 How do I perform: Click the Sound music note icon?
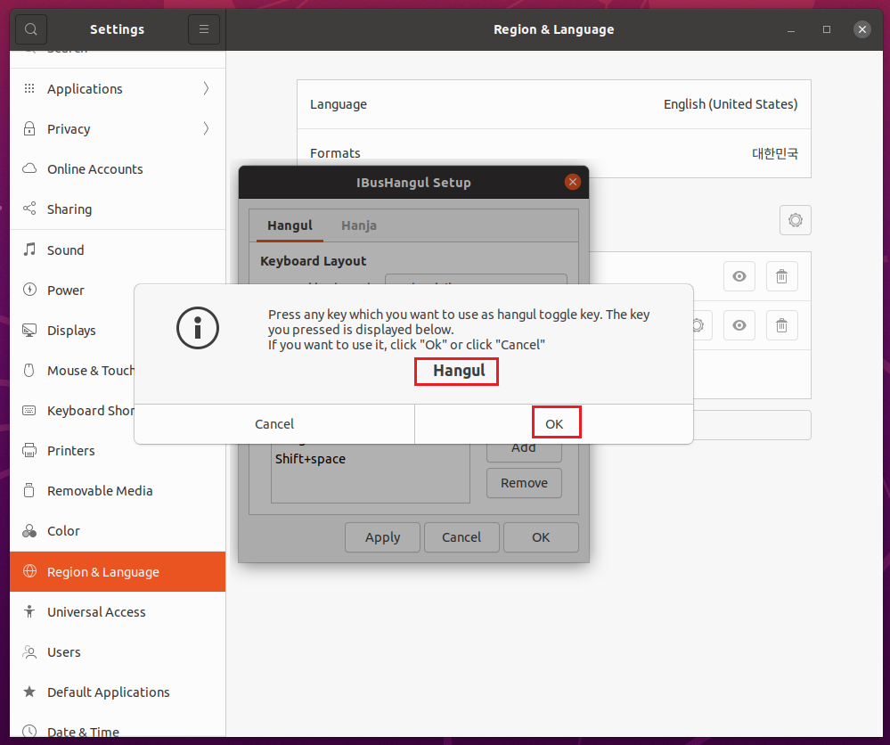(29, 250)
